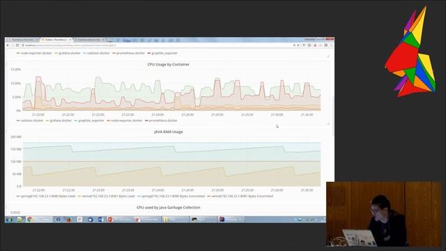Focus the localhost address bar

coord(156,45)
